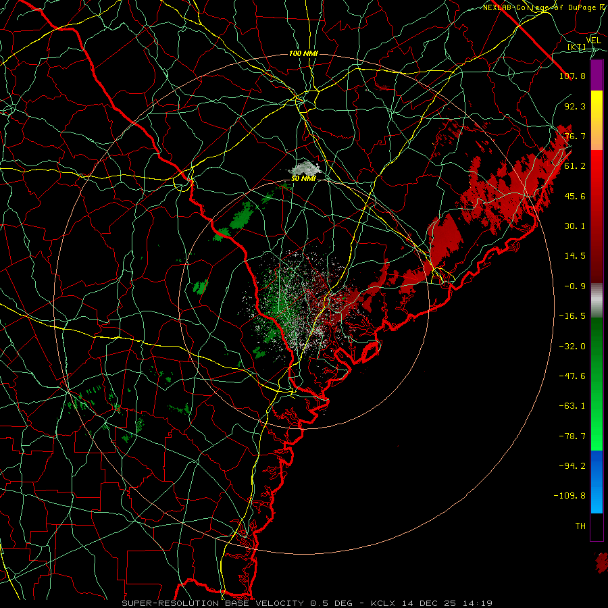Select the -0.9 value on velocity scale
The image size is (608, 608).
[x=575, y=286]
